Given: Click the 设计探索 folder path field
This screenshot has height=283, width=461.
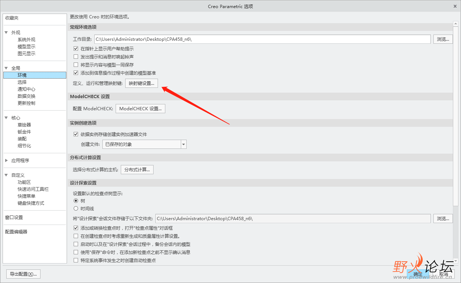Looking at the screenshot, I should tap(293, 218).
